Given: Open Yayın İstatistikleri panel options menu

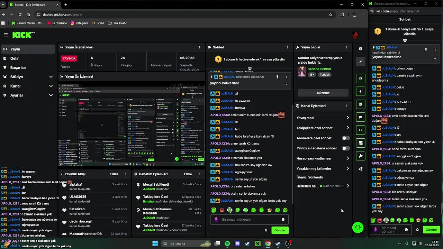Looking at the screenshot, I should (199, 47).
